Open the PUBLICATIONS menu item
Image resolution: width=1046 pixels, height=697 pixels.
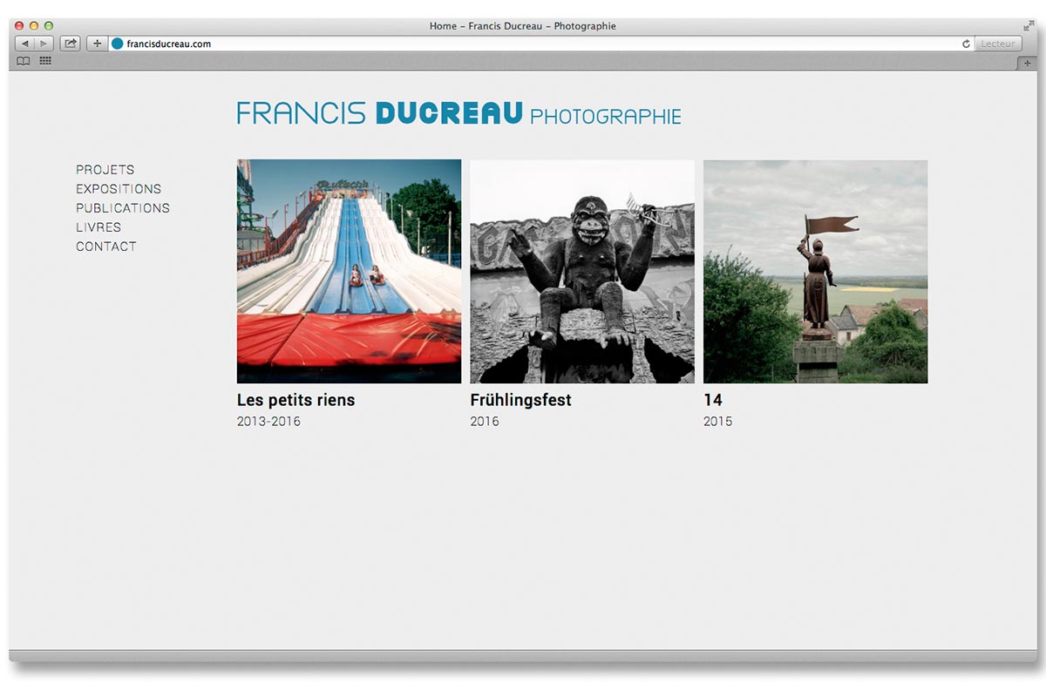click(123, 208)
